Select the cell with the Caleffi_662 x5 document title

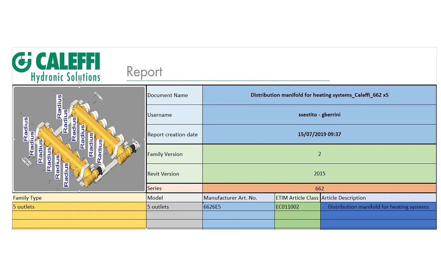coord(319,95)
